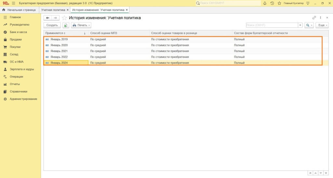Expand the Печать dropdown
Screen dimensions: 333x178
click(x=81, y=25)
